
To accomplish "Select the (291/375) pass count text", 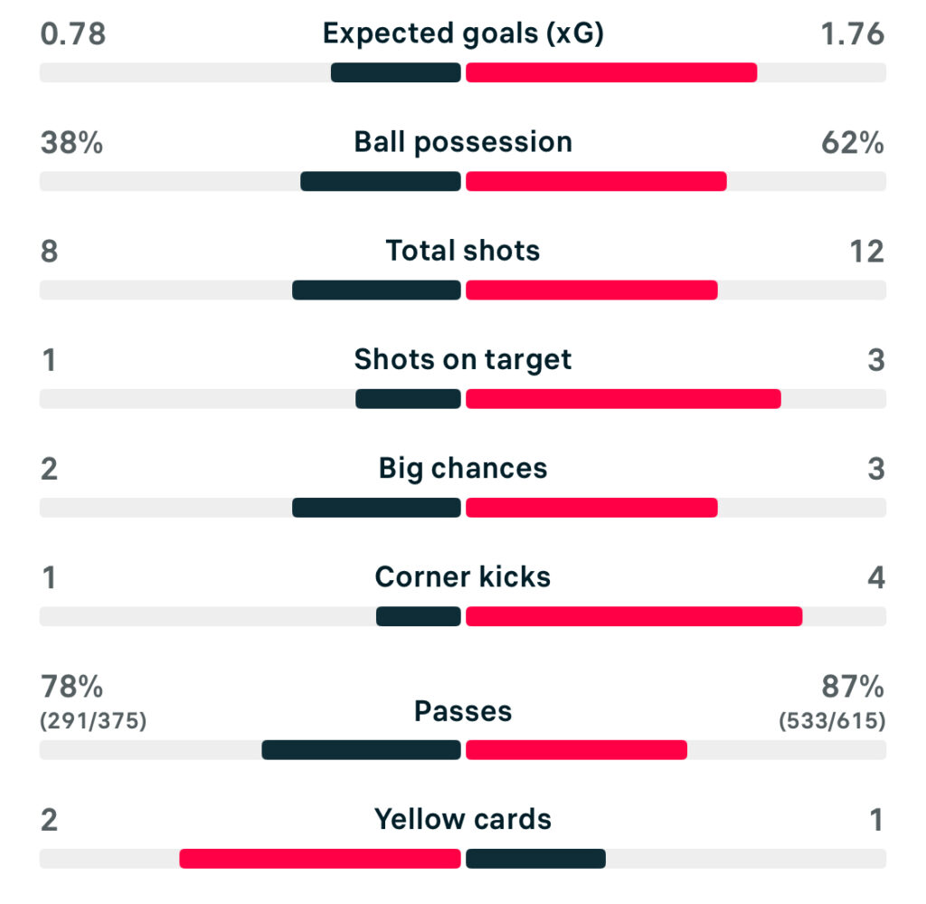I will pos(94,721).
